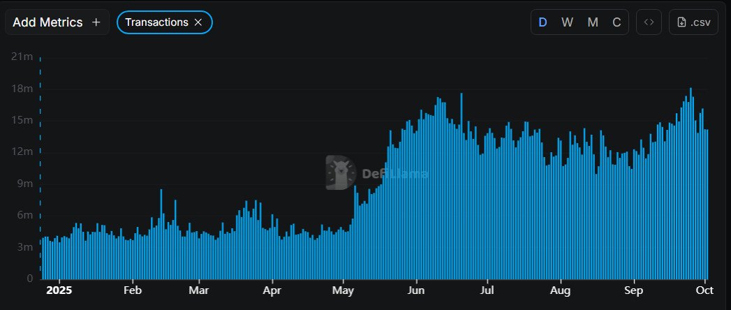The height and width of the screenshot is (310, 731).
Task: Click the 2025 label on the x-axis
Action: [59, 290]
